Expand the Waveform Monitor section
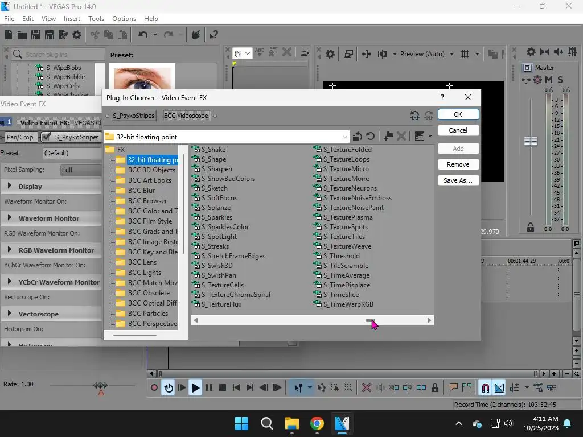This screenshot has width=583, height=437. tap(10, 218)
